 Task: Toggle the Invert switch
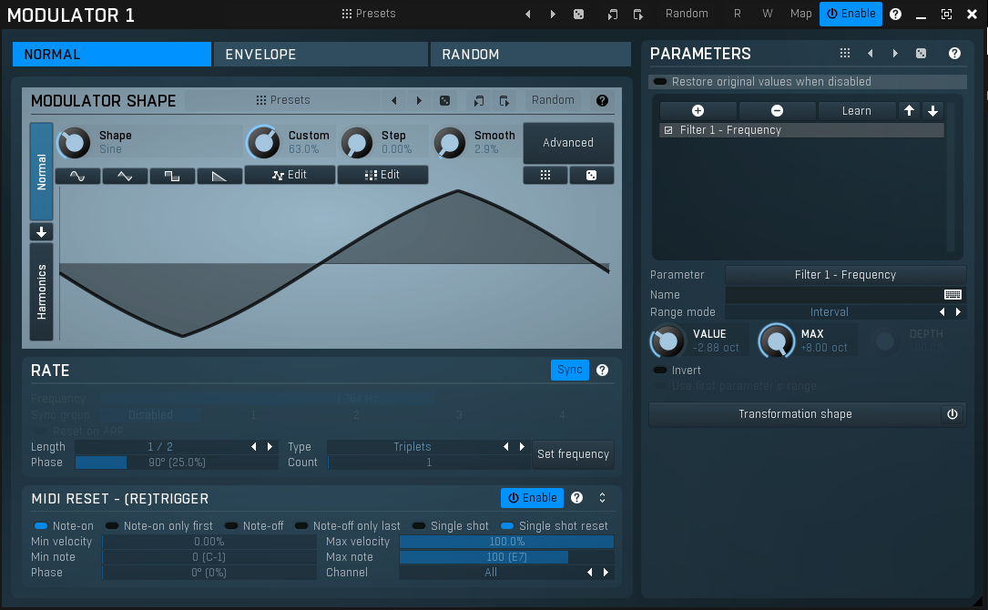tap(660, 371)
